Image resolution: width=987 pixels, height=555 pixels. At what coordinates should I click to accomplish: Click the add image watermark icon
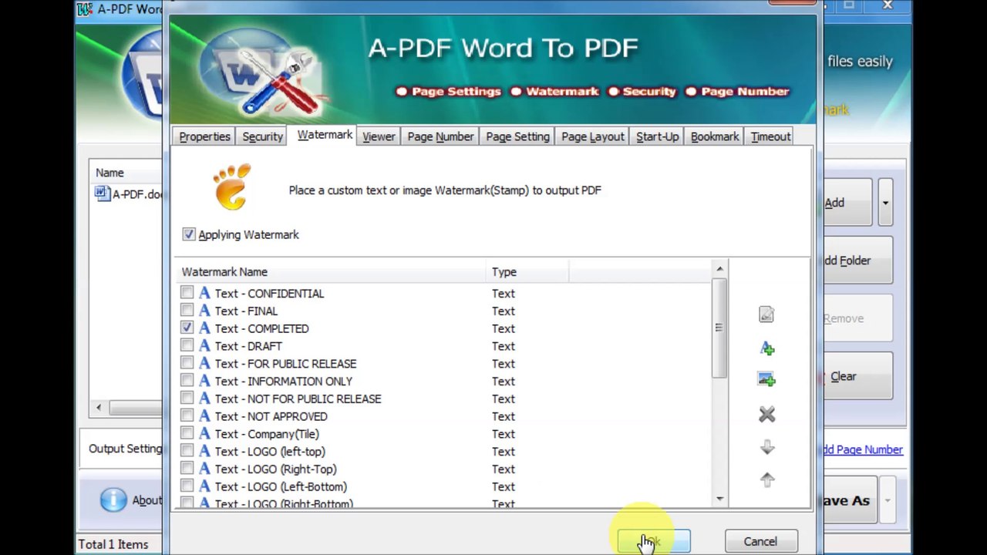click(766, 379)
